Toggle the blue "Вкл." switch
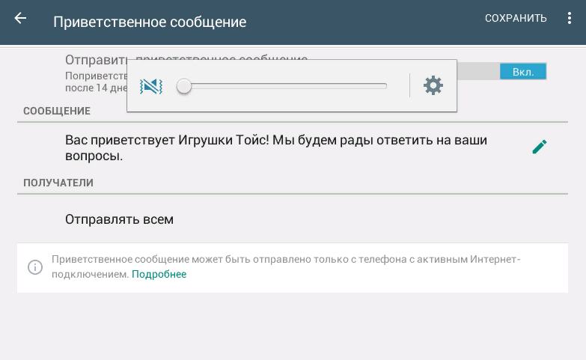Image resolution: width=586 pixels, height=360 pixels. [x=522, y=72]
